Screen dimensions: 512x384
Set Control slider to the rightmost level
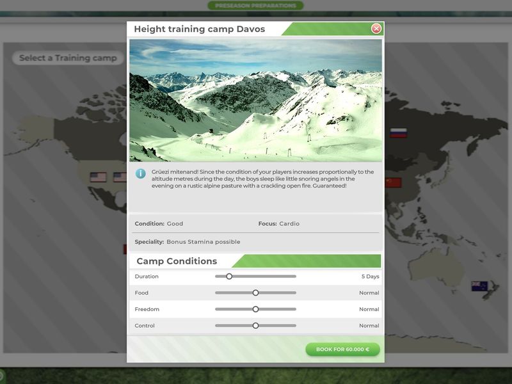pyautogui.click(x=295, y=326)
